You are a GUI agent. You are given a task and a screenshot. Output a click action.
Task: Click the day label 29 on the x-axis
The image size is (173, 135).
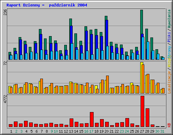152,131
